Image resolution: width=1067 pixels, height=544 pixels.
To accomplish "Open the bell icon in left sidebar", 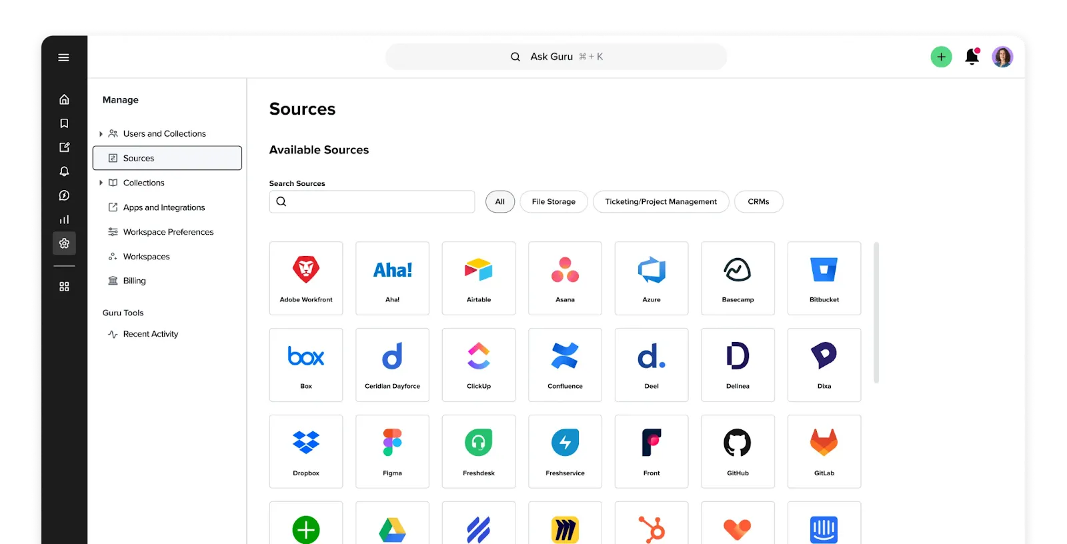I will 64,171.
